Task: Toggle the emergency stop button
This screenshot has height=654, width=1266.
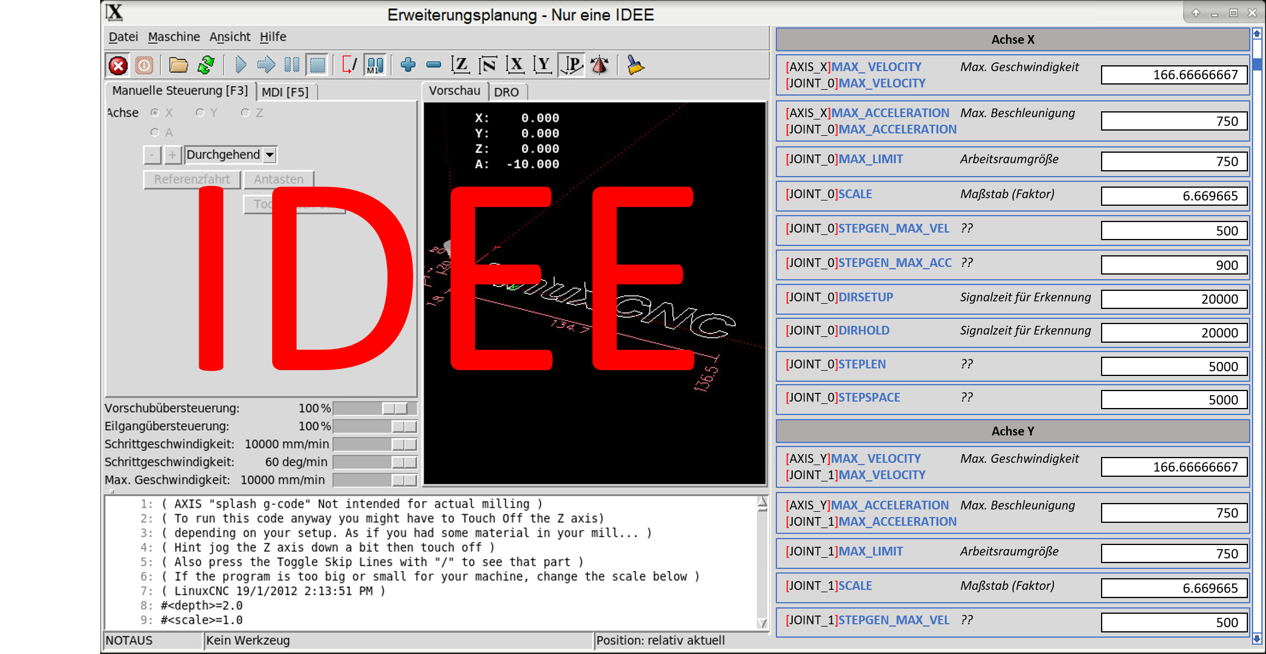Action: 118,65
